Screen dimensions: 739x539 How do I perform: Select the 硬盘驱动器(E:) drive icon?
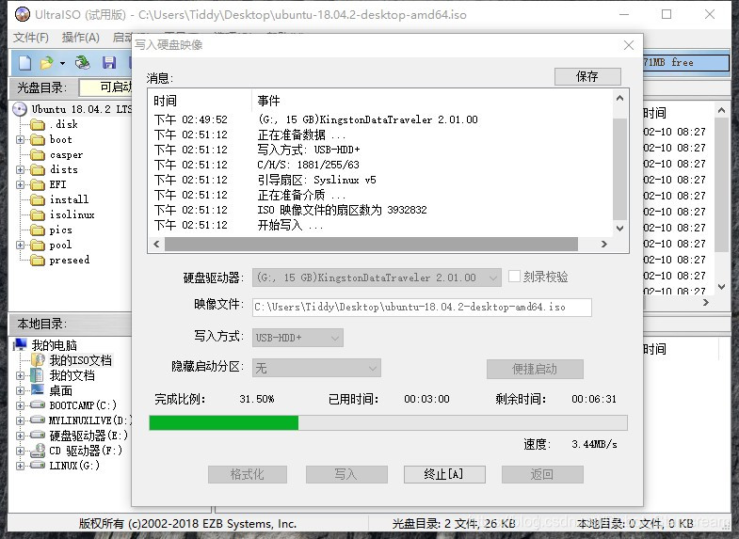point(38,435)
